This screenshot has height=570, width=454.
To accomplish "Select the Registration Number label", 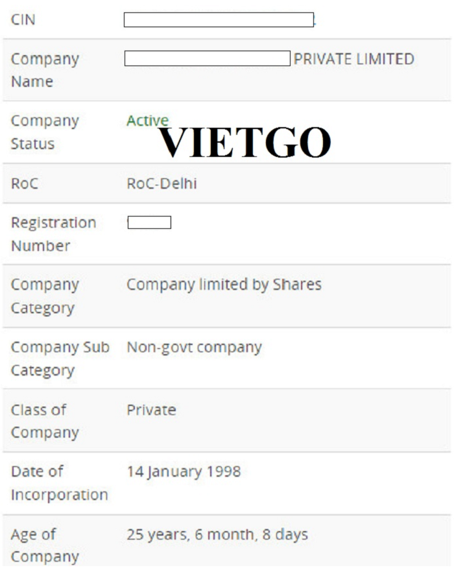I will click(x=53, y=234).
